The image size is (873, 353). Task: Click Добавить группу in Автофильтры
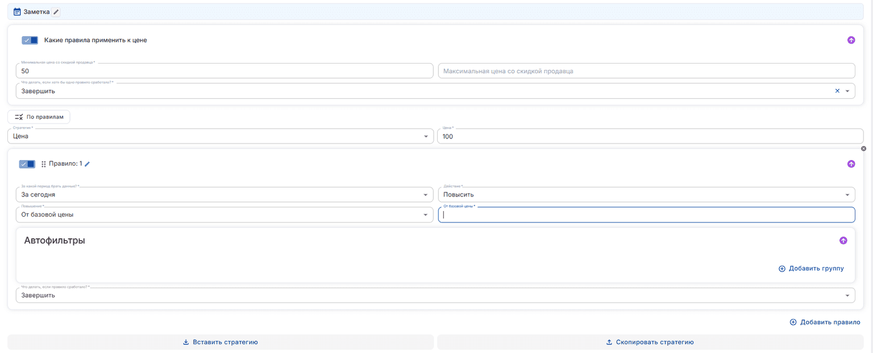(x=811, y=268)
